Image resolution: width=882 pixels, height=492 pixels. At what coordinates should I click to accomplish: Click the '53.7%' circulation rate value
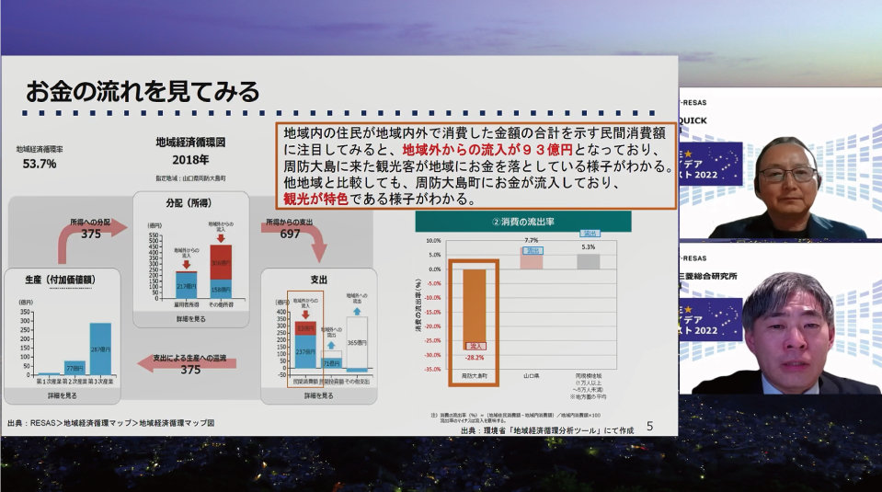coord(40,164)
